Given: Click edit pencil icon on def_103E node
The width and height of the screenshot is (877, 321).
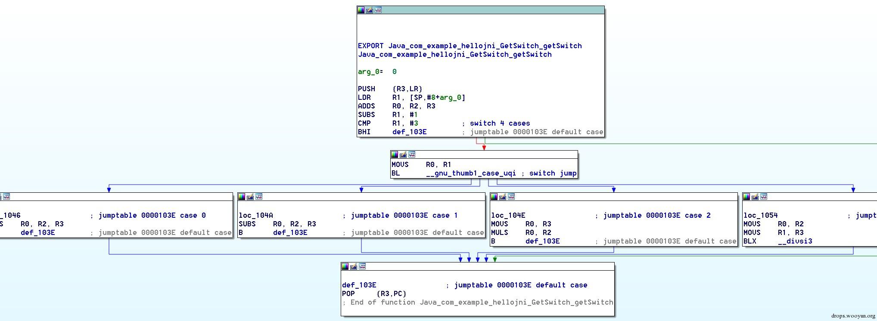Looking at the screenshot, I should [x=354, y=266].
